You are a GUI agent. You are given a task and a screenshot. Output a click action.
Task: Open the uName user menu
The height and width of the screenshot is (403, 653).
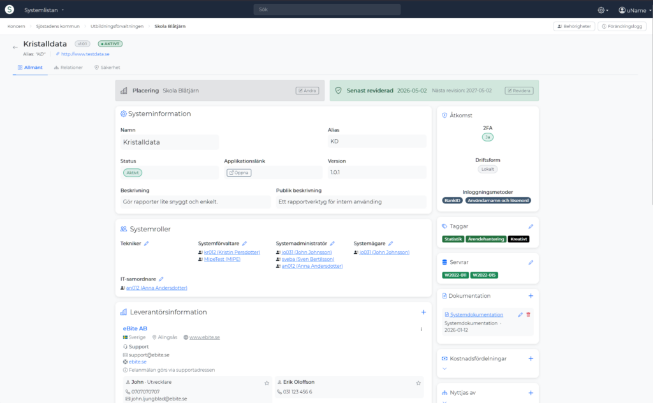coord(635,10)
